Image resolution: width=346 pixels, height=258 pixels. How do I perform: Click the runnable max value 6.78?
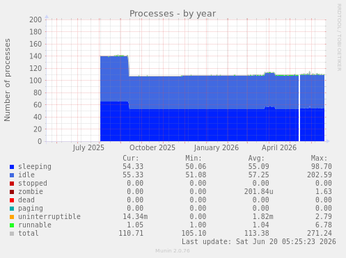click(x=324, y=225)
